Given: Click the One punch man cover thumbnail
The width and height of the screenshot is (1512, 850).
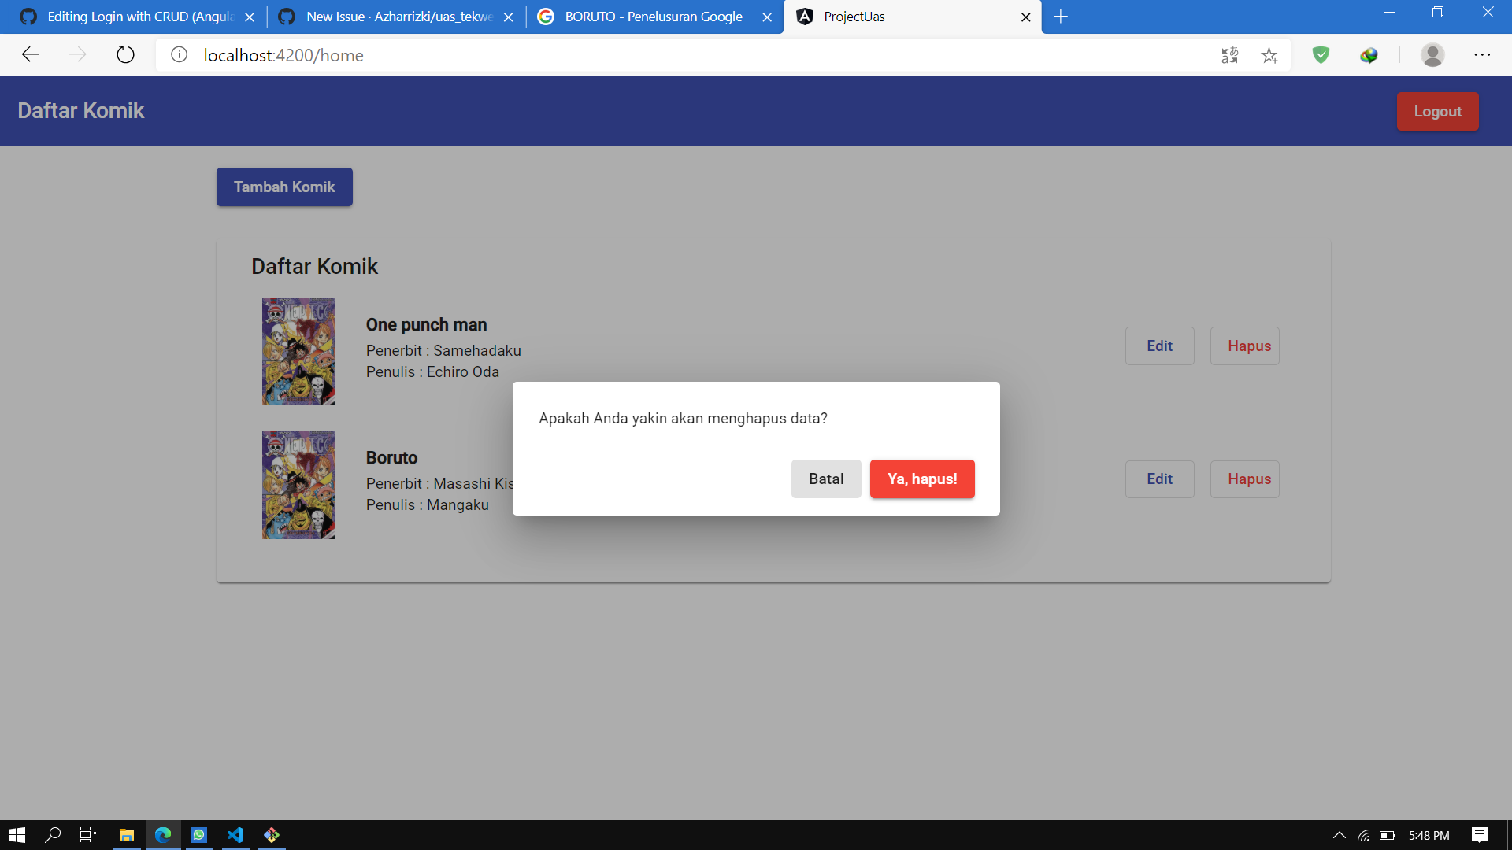Looking at the screenshot, I should (x=298, y=351).
